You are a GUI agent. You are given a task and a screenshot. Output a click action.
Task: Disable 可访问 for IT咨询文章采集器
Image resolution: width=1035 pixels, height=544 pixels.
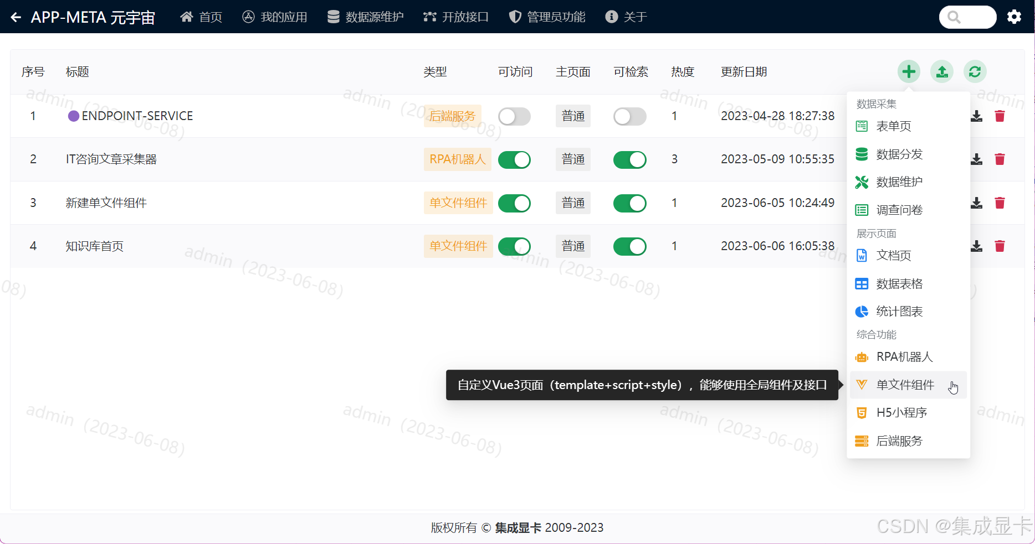514,159
